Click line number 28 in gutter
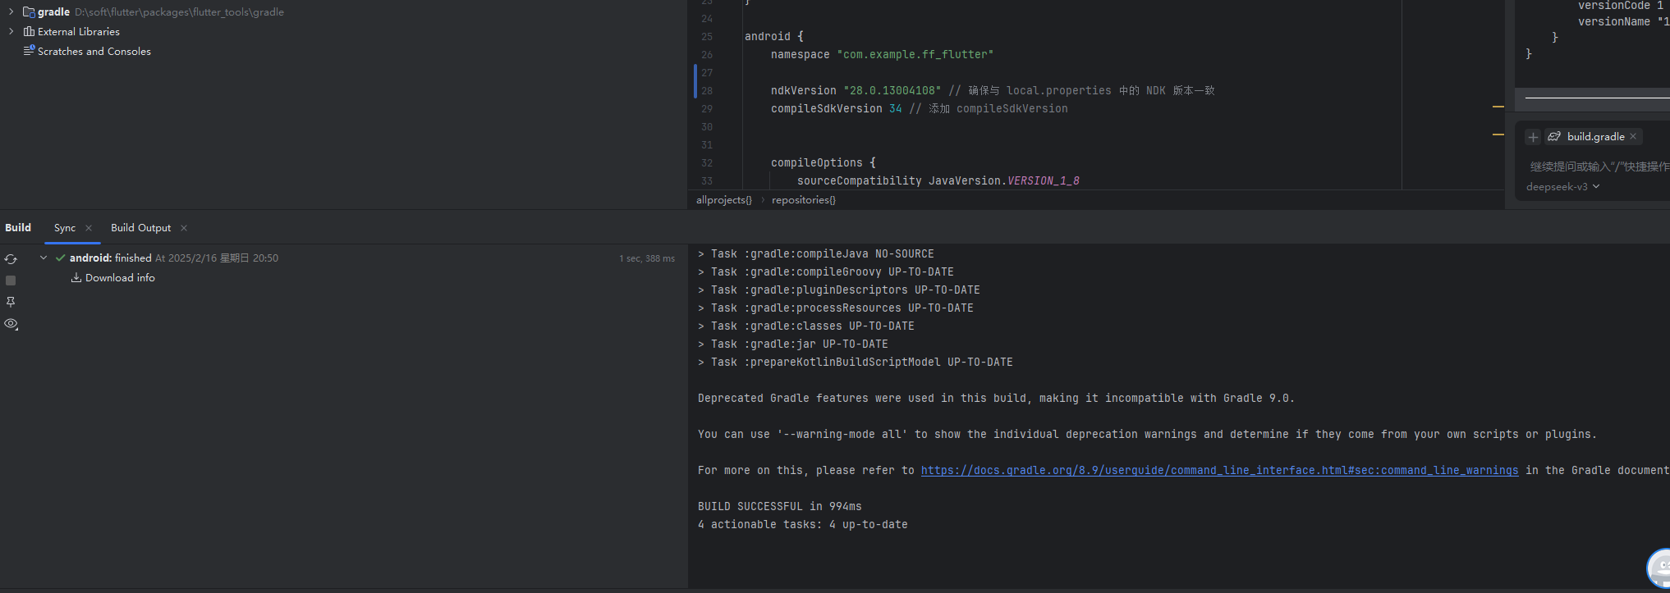The image size is (1670, 593). [707, 90]
